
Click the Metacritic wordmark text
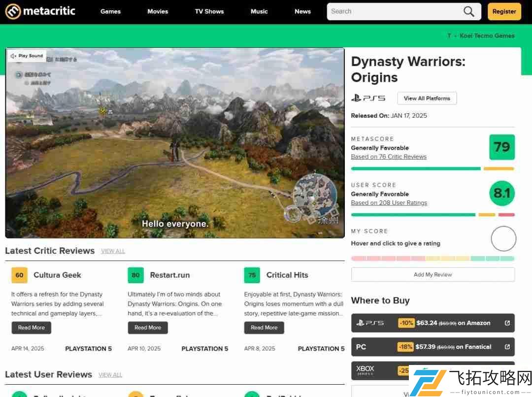click(x=49, y=11)
